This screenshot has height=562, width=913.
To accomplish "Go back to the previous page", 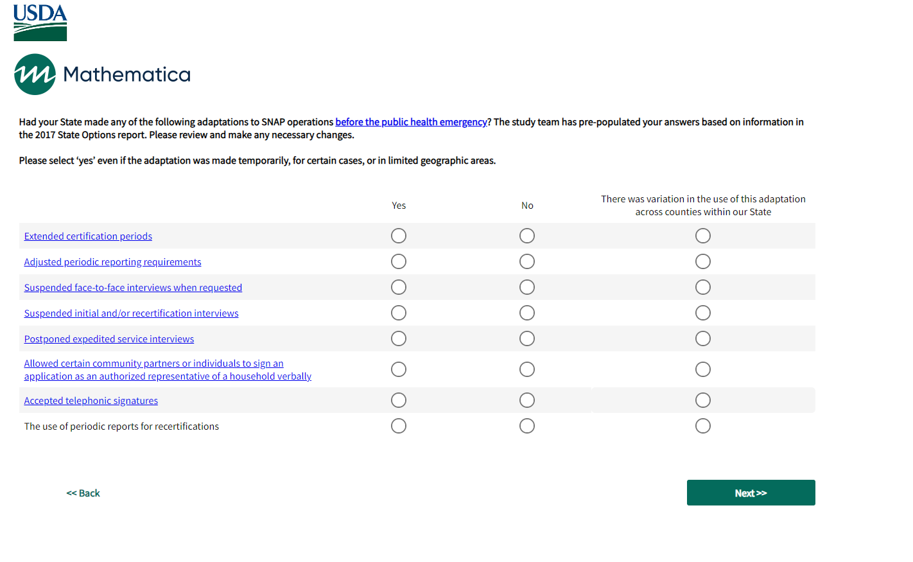I will coord(83,493).
